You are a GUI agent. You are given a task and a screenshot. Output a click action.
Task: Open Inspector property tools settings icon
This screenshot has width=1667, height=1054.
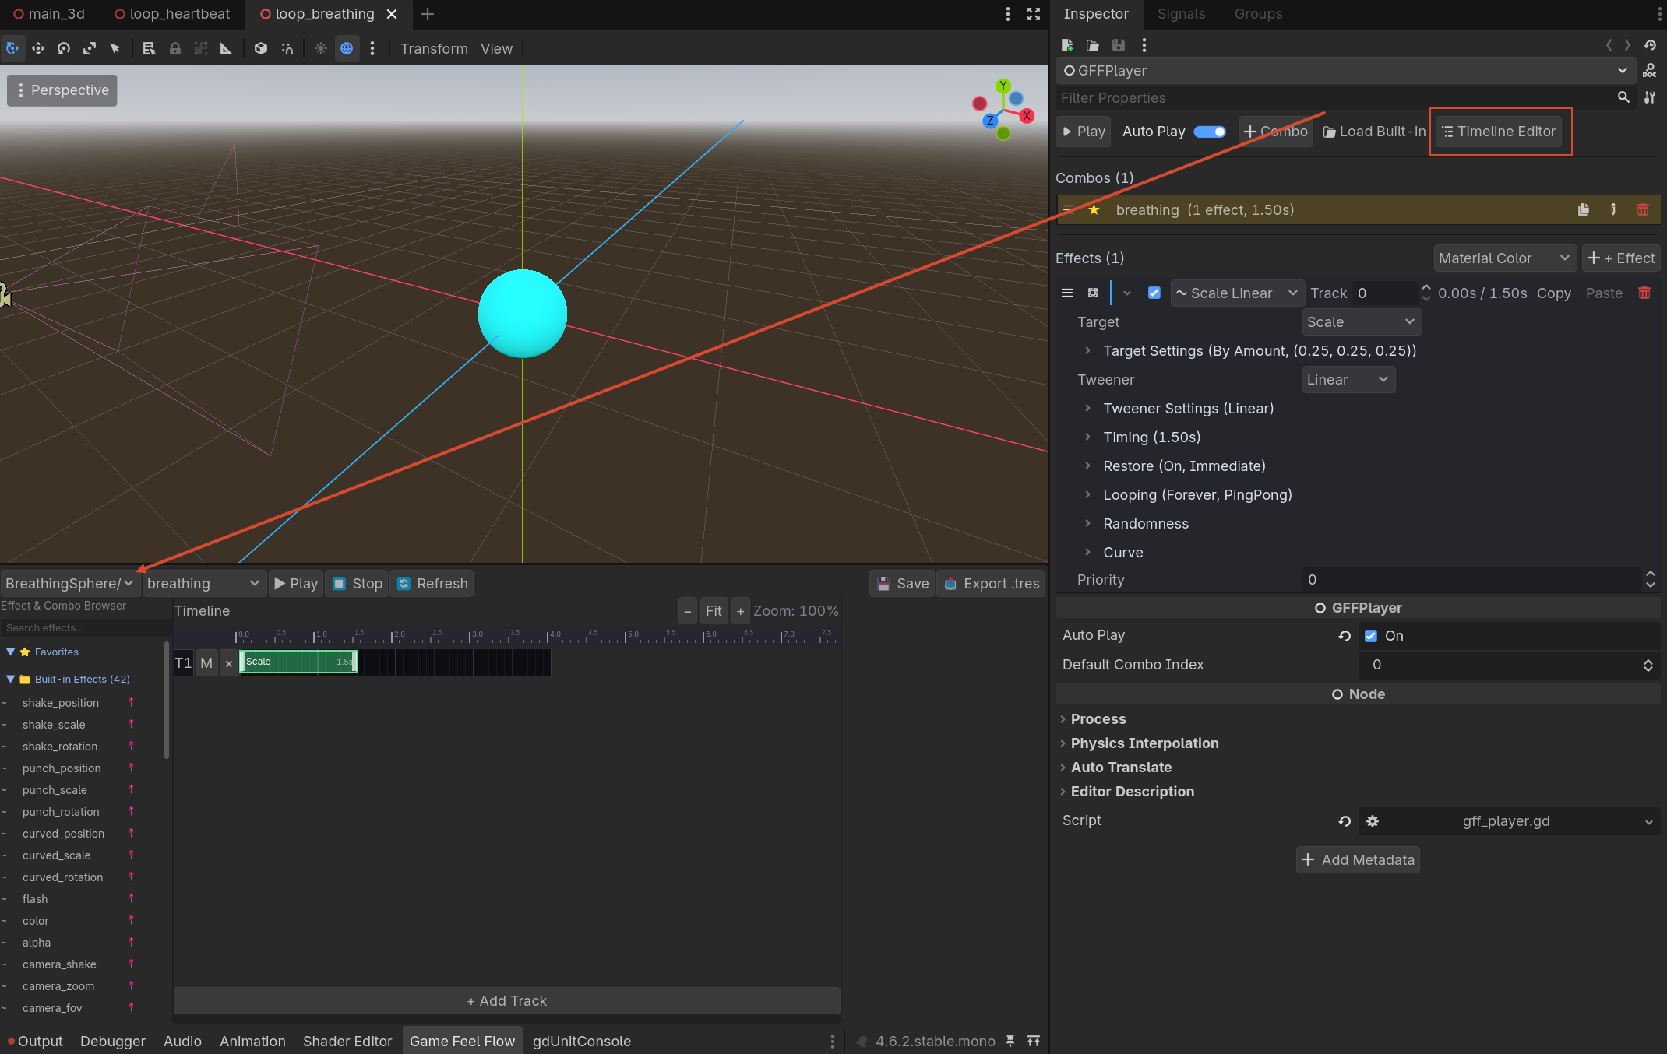click(1650, 97)
